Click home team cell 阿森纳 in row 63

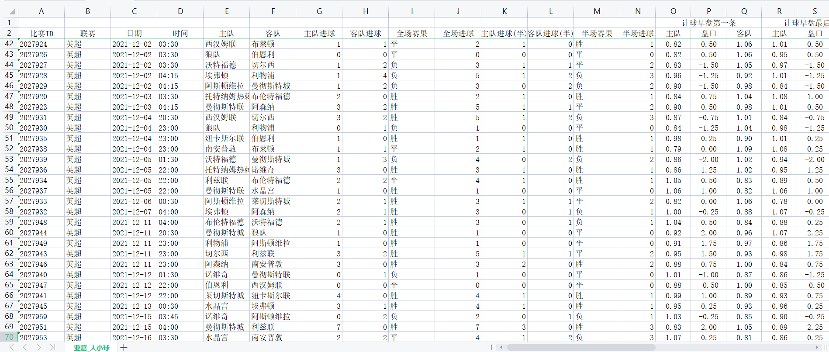(227, 264)
